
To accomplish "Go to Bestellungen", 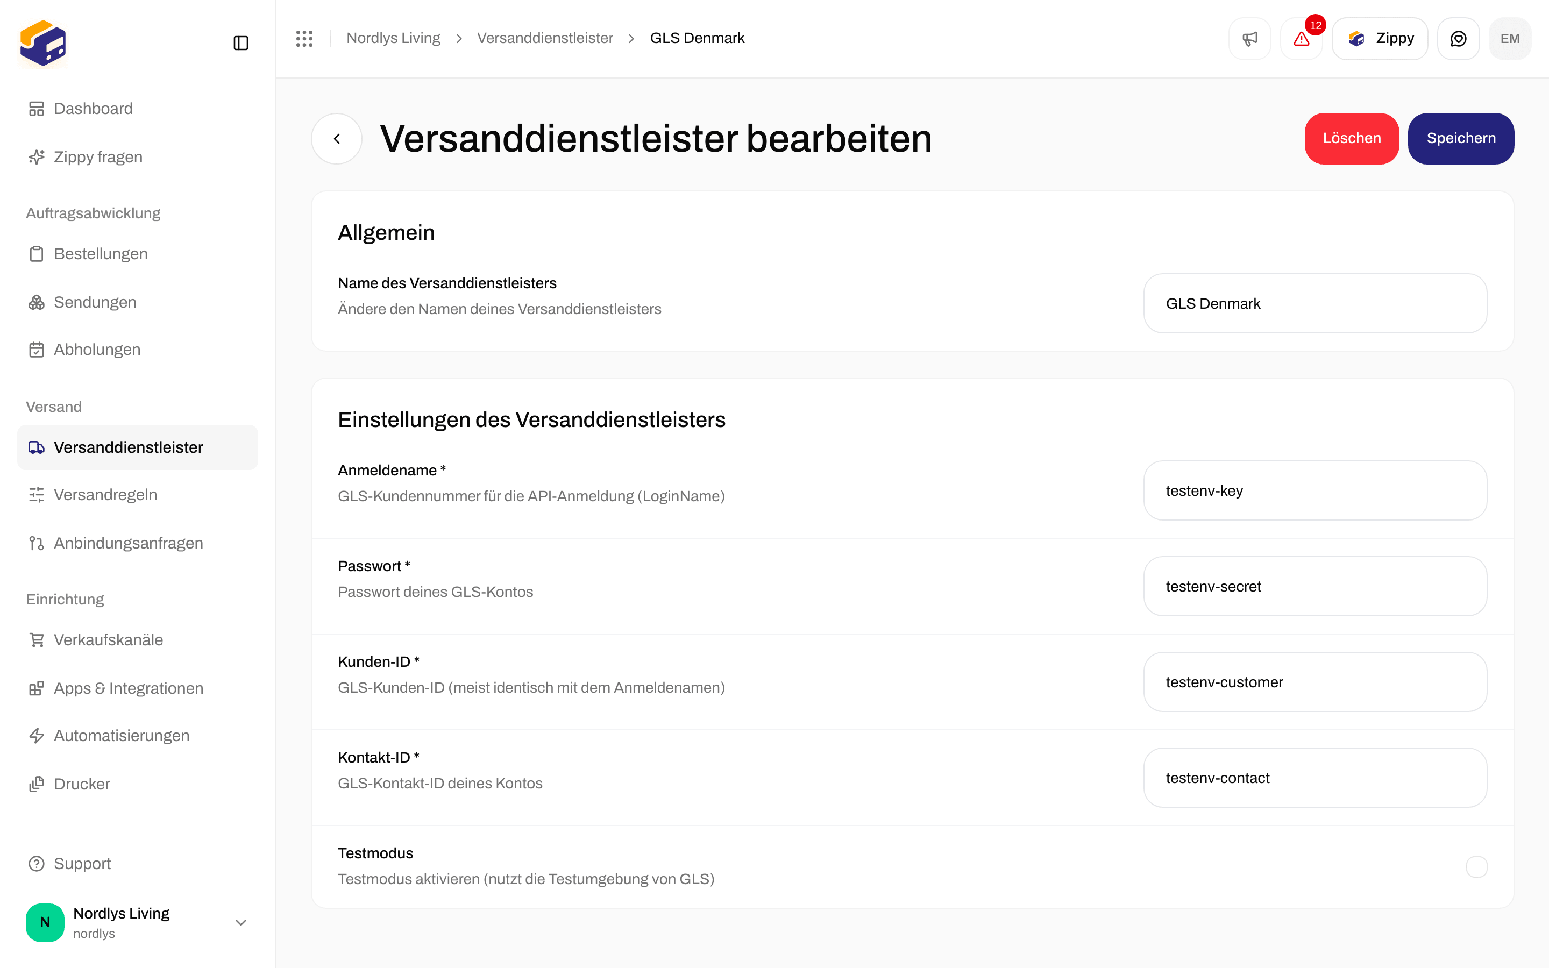I will pyautogui.click(x=138, y=253).
